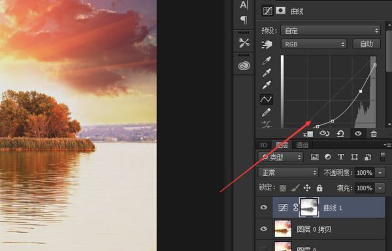
Task: Open the Paragraph panel icon
Action: [244, 20]
